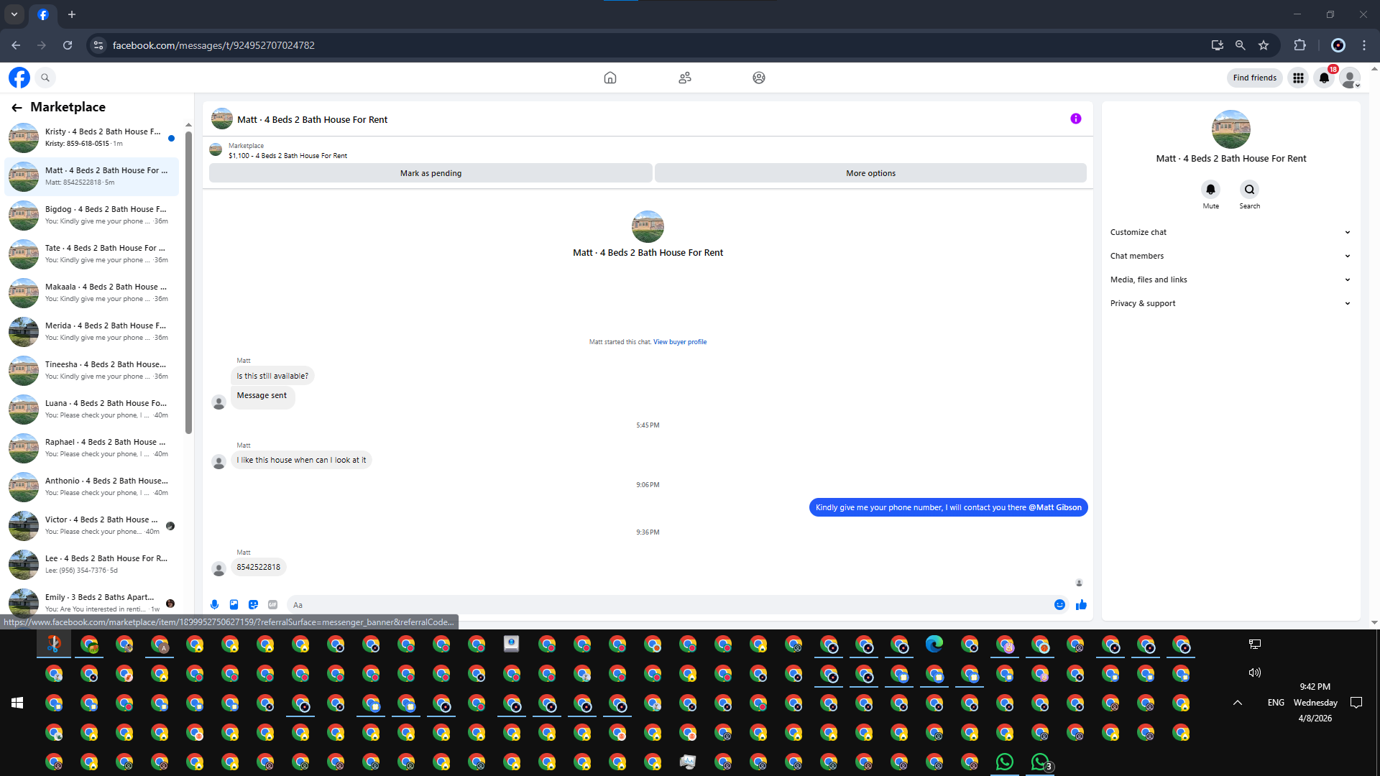Open the View buyer profile link
The image size is (1380, 776).
pyautogui.click(x=679, y=342)
